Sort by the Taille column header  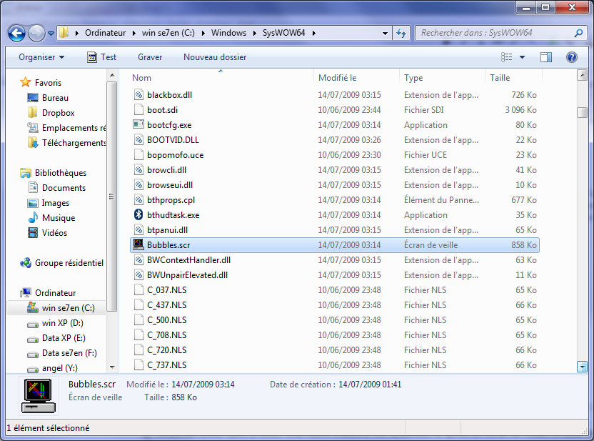point(500,78)
